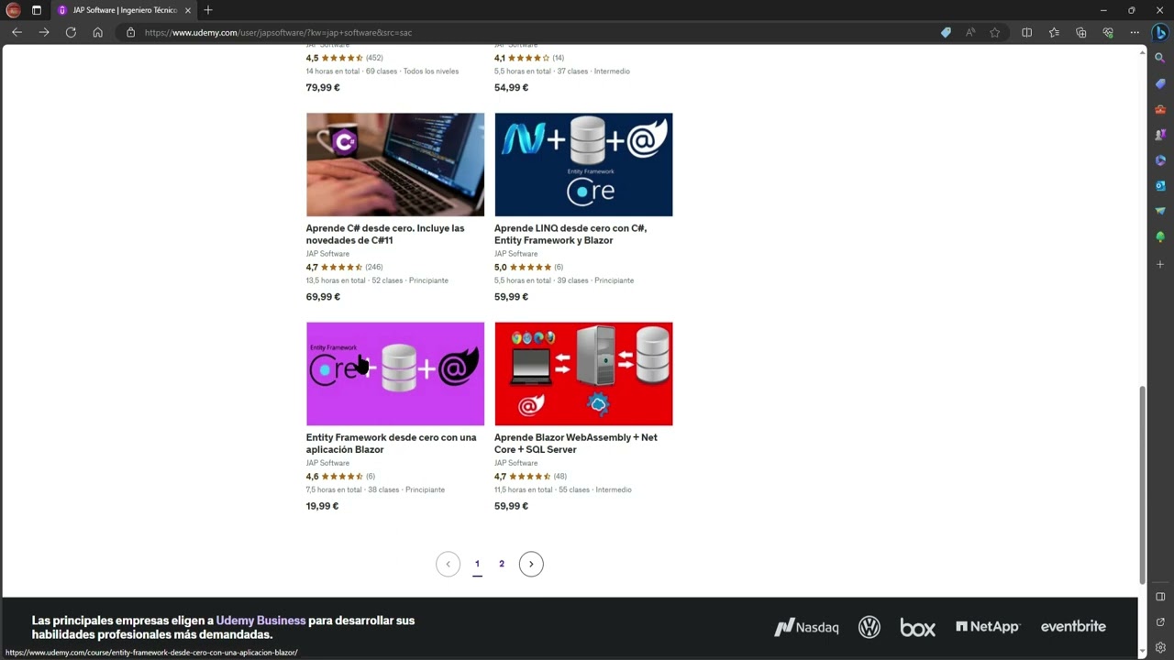Image resolution: width=1174 pixels, height=660 pixels.
Task: Toggle the sidebar panel layout button
Action: click(x=1160, y=597)
